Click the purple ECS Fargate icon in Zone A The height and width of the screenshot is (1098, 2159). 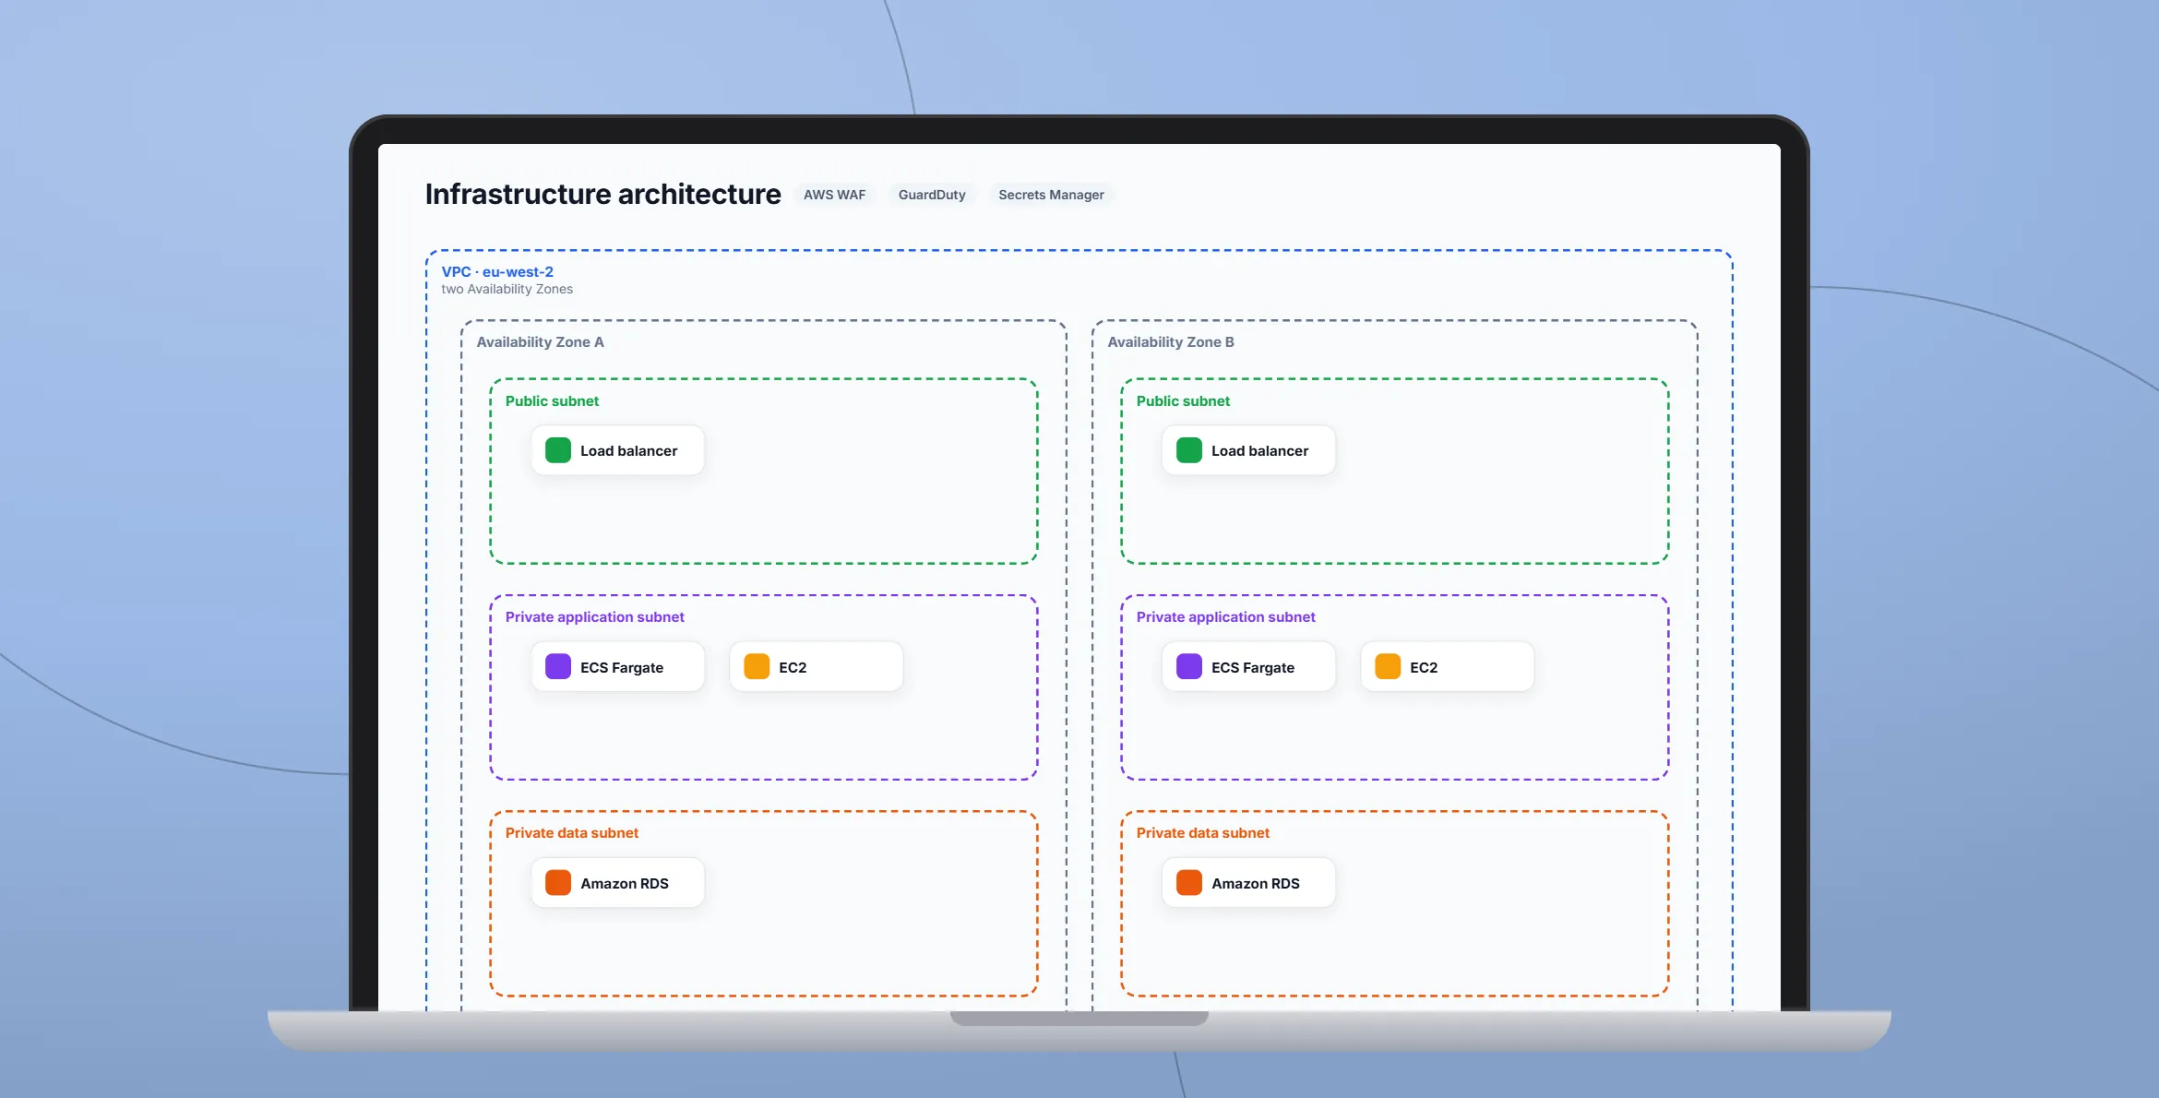558,666
